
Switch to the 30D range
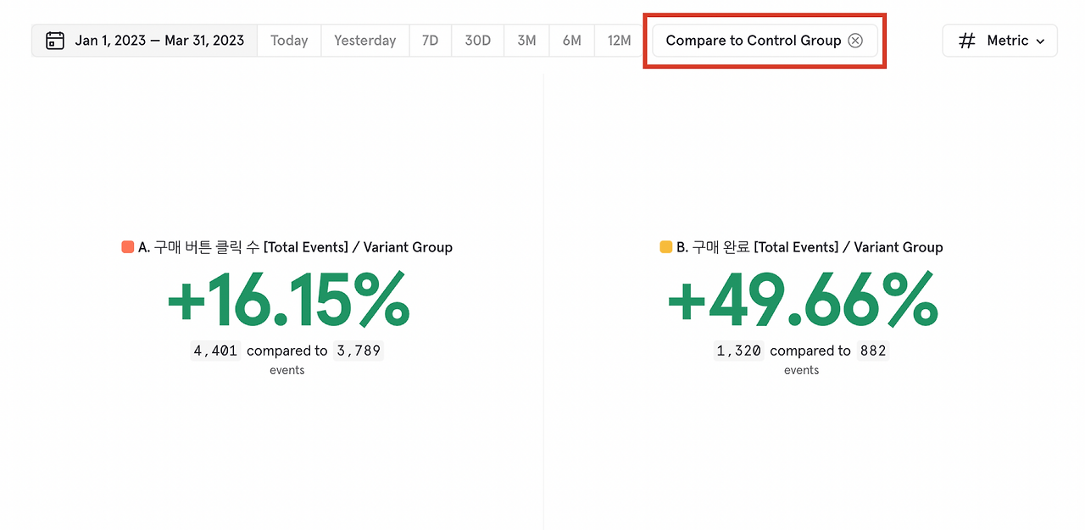pos(477,41)
